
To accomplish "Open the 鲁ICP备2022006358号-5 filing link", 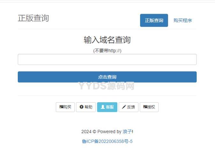I will 107,141.
